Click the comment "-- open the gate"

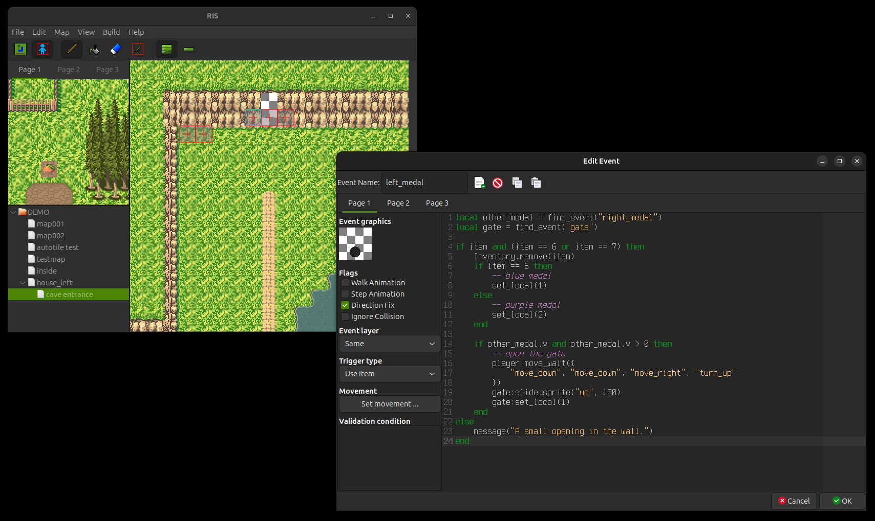pyautogui.click(x=529, y=354)
